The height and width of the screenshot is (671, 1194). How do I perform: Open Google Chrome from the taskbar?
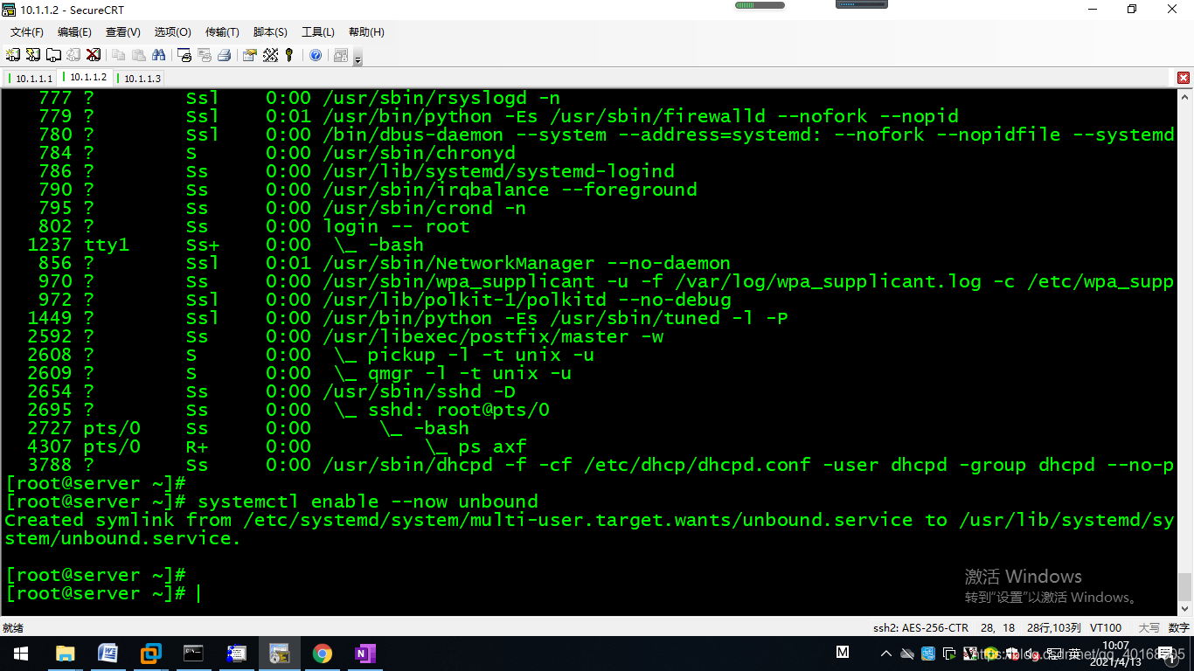(x=322, y=654)
